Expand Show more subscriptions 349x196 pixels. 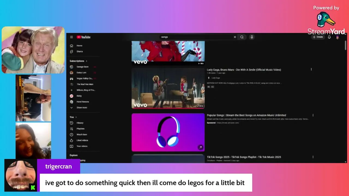click(82, 108)
